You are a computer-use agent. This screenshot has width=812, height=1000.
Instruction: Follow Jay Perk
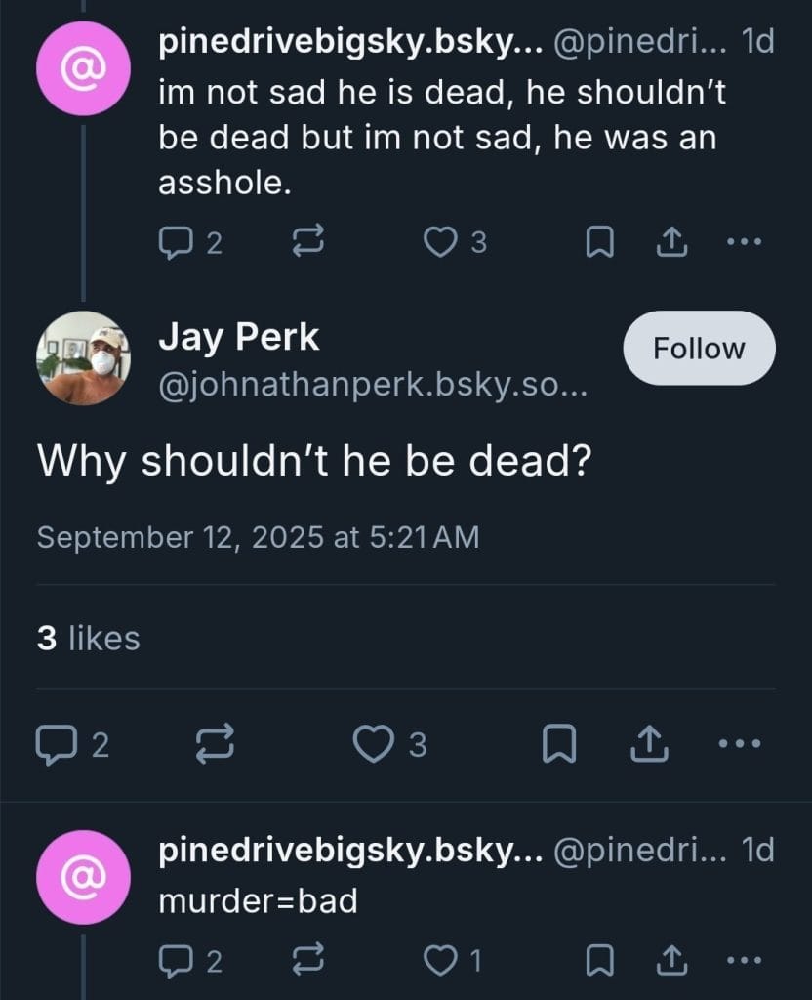699,349
